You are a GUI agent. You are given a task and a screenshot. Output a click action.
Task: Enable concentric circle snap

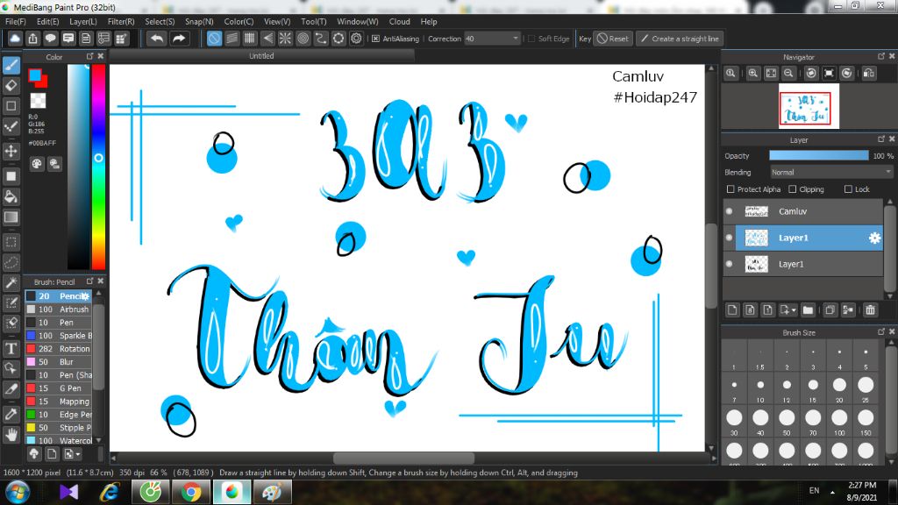303,39
